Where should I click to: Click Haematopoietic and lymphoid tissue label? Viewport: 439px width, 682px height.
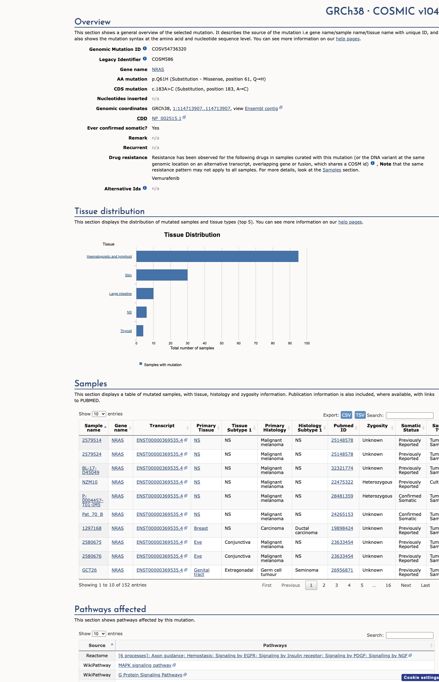109,256
